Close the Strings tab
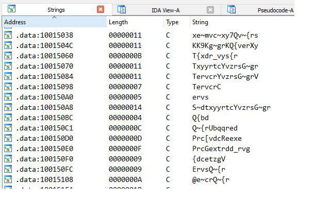Image resolution: width=315 pixels, height=198 pixels. click(101, 9)
